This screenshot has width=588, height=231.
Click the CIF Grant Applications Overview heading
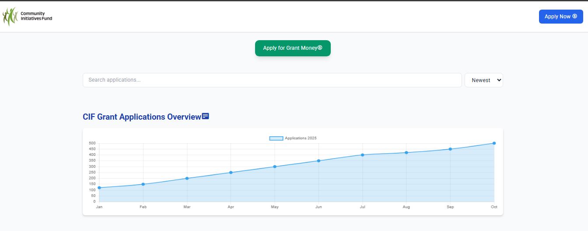coord(142,117)
